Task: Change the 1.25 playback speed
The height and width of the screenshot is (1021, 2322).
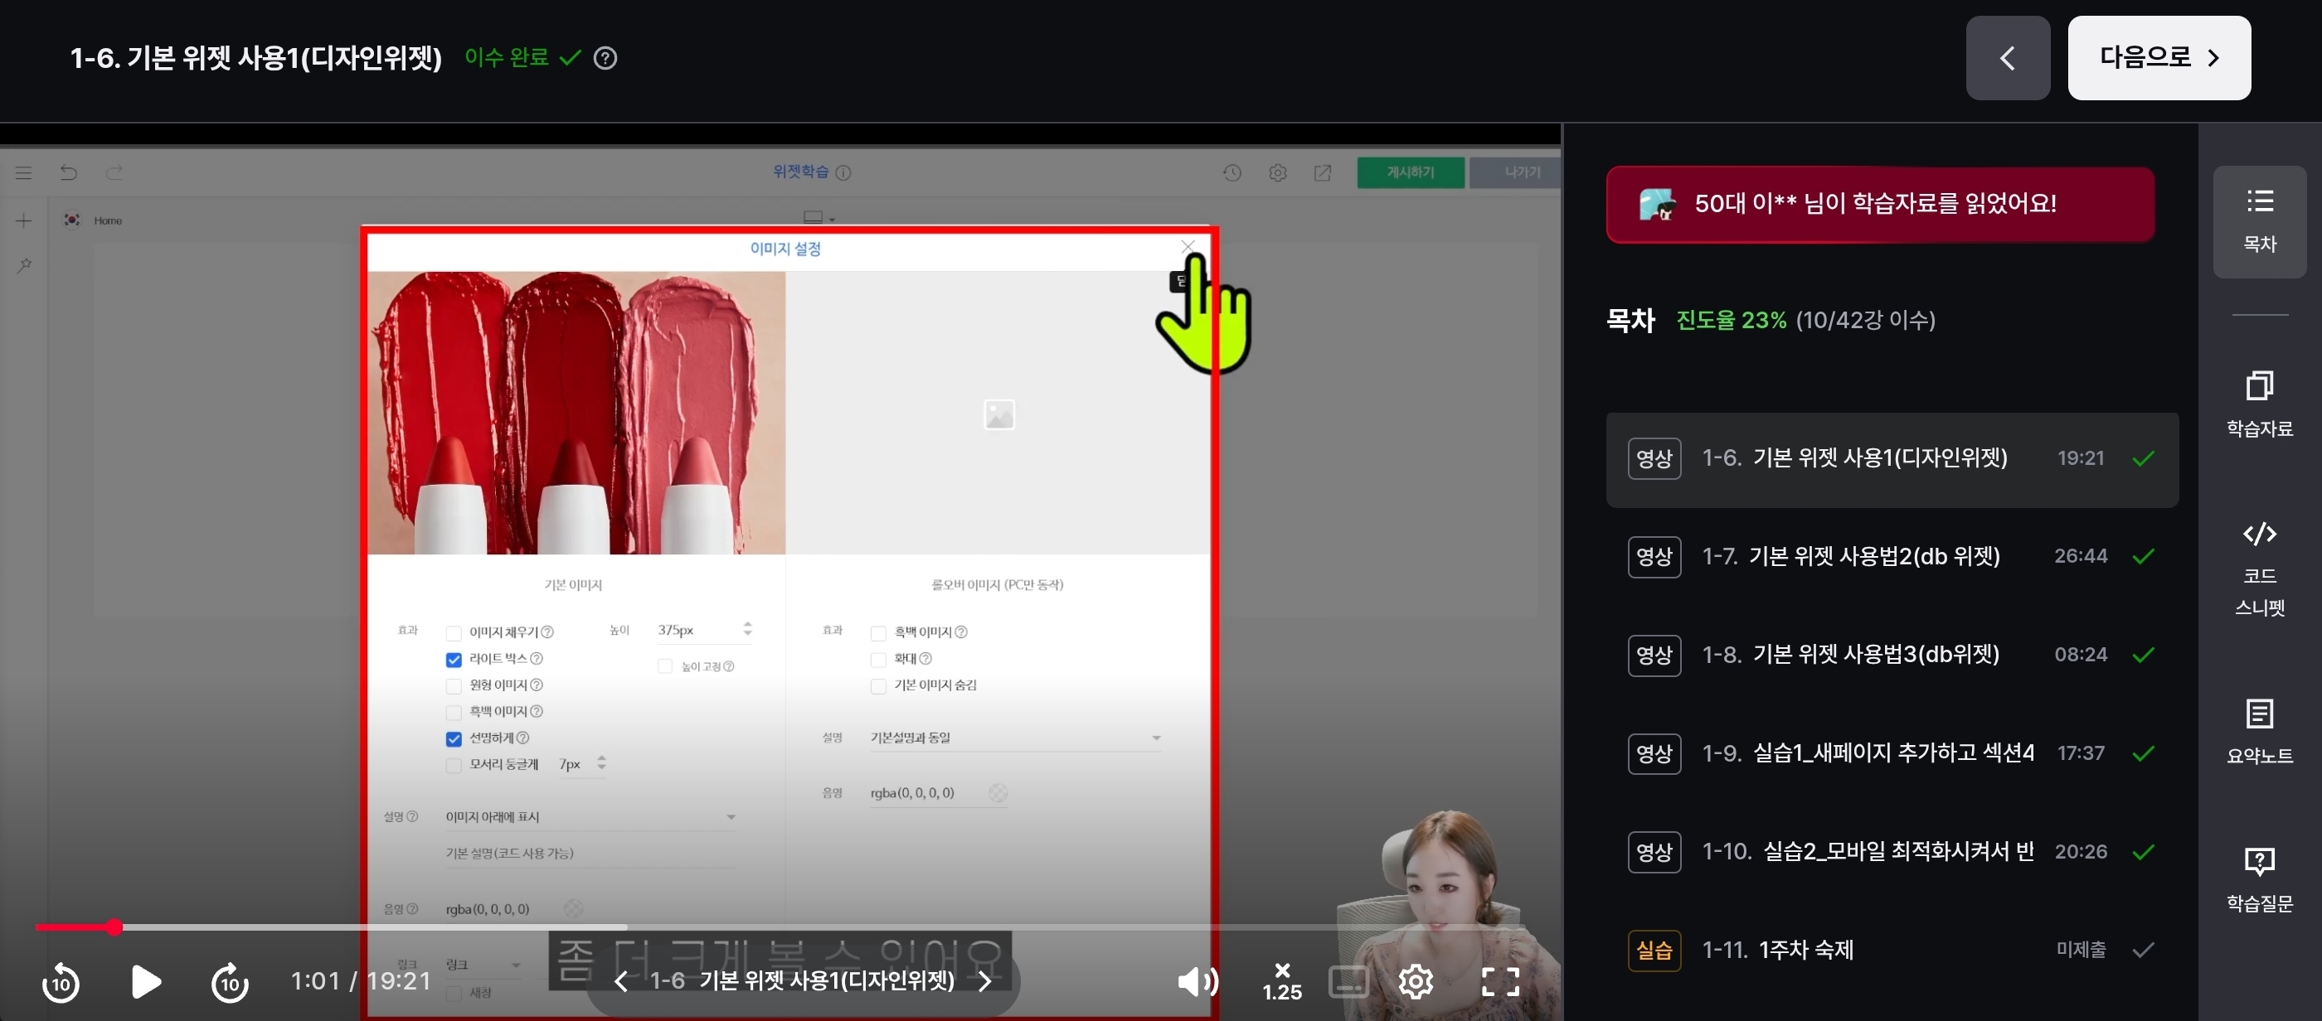Action: coord(1282,981)
